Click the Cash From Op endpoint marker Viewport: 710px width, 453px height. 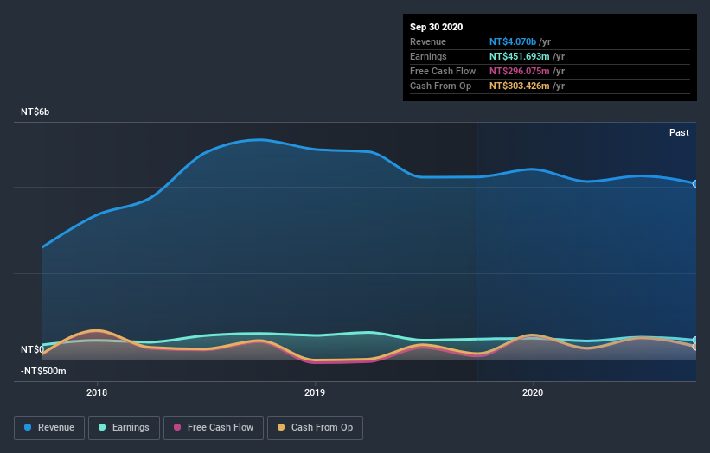[x=695, y=347]
